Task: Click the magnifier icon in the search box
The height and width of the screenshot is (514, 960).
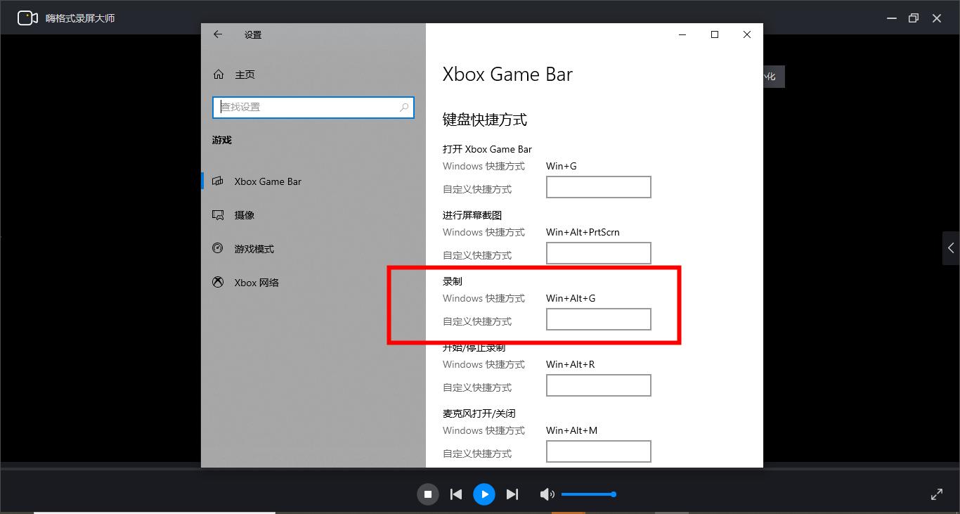Action: click(404, 107)
